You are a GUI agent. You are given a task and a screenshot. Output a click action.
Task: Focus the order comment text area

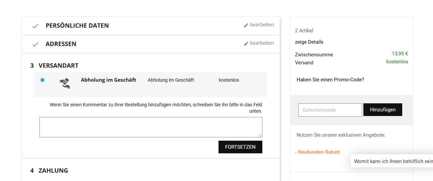click(x=151, y=127)
